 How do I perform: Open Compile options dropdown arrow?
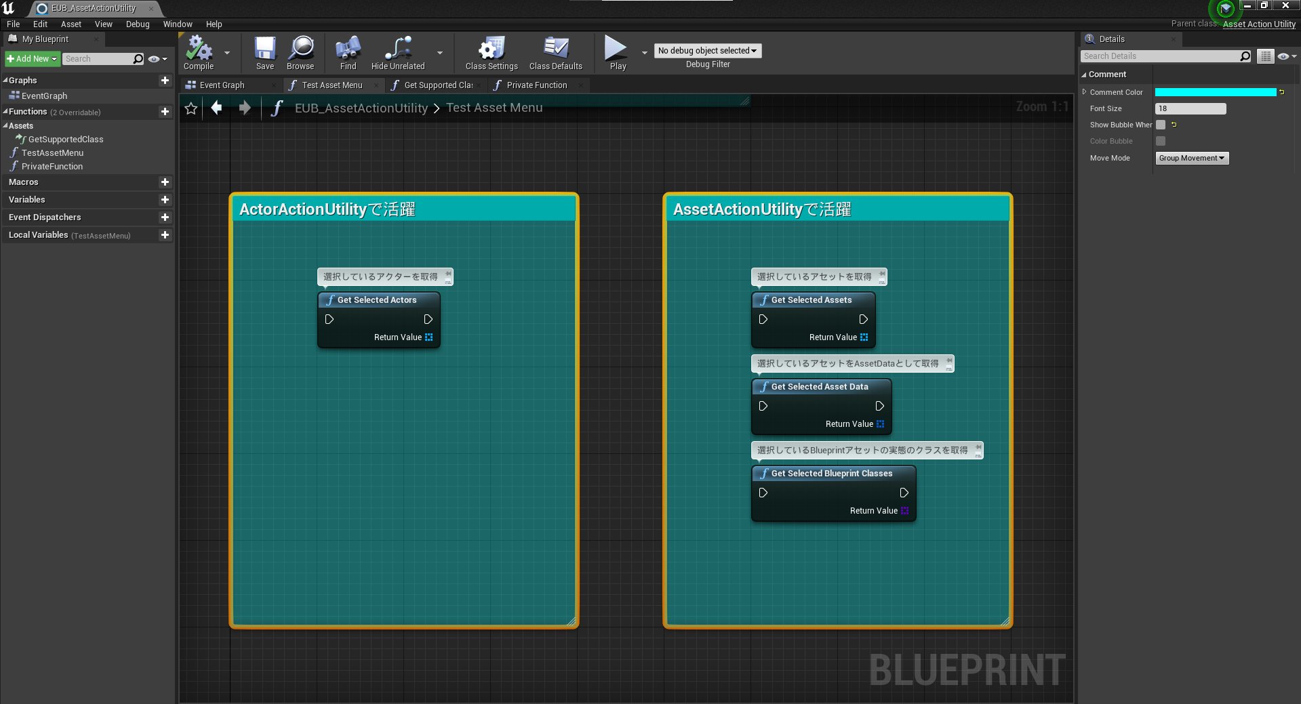pos(227,52)
